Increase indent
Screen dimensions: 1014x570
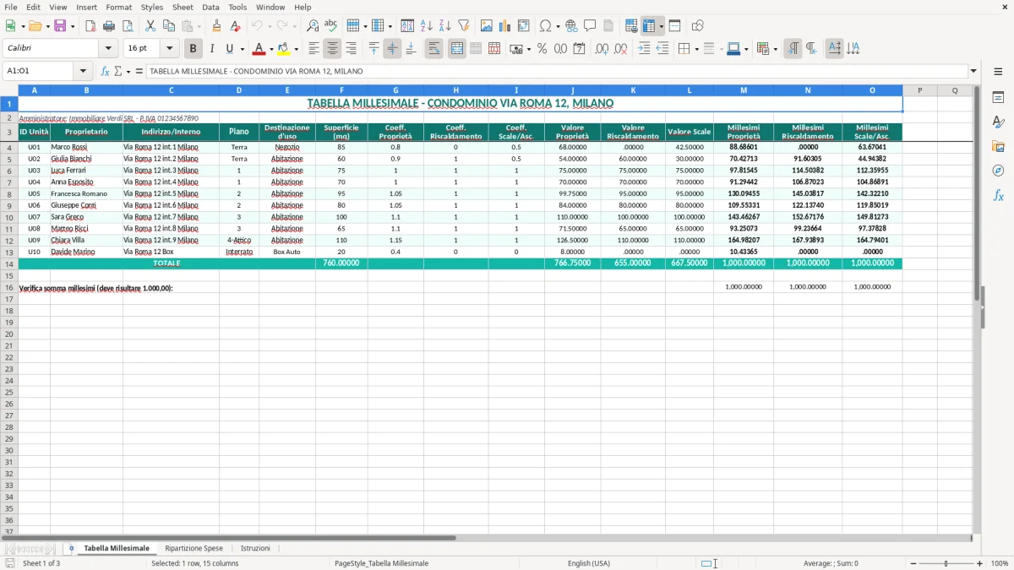[x=644, y=49]
